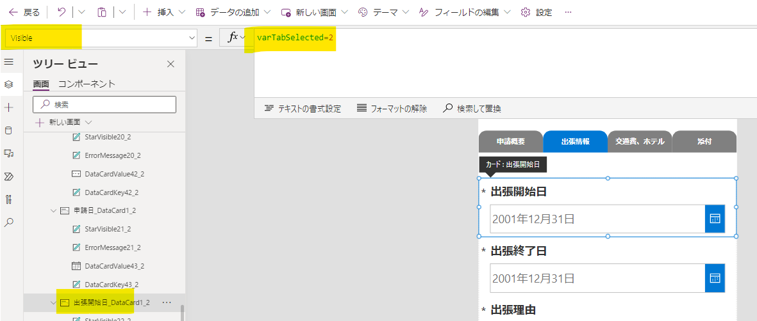
Task: Select the 出張情報 tab in canvas
Action: [x=575, y=142]
